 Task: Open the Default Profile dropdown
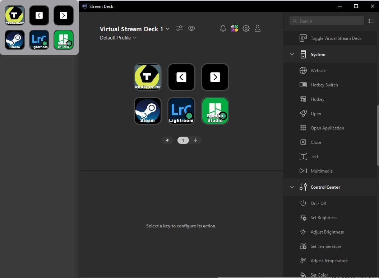click(x=118, y=38)
